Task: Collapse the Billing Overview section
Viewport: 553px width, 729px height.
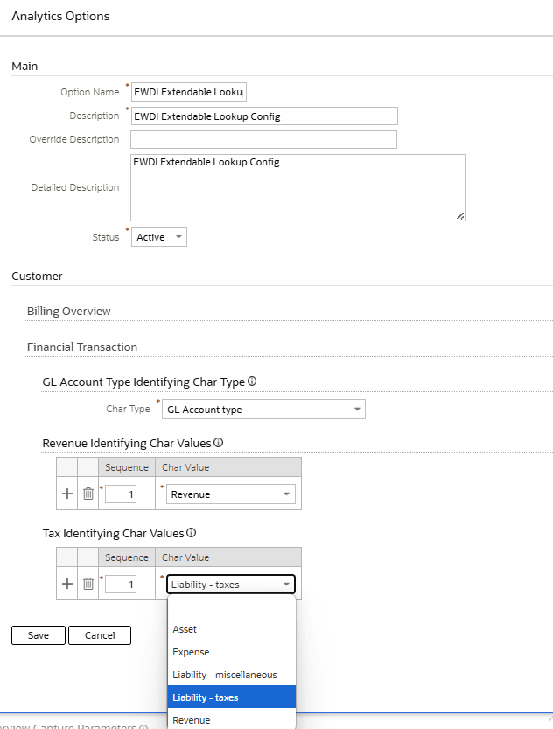Action: (68, 311)
